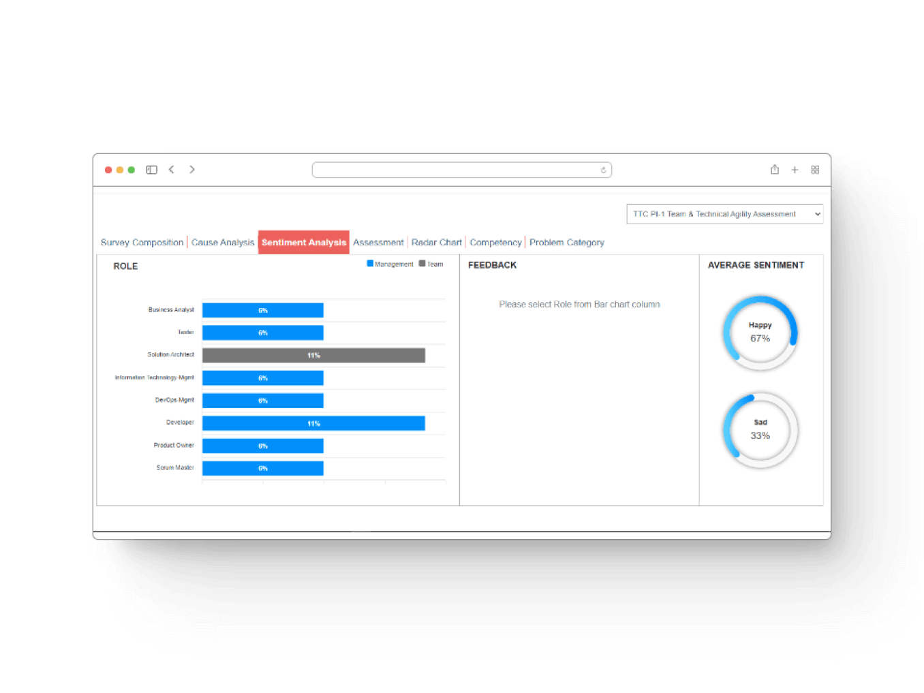Click the browser address bar field

(x=461, y=170)
